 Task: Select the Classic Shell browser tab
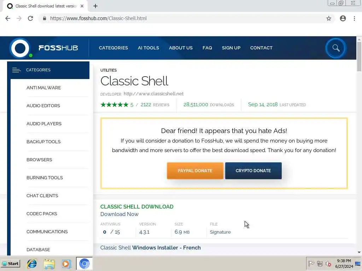coord(45,6)
